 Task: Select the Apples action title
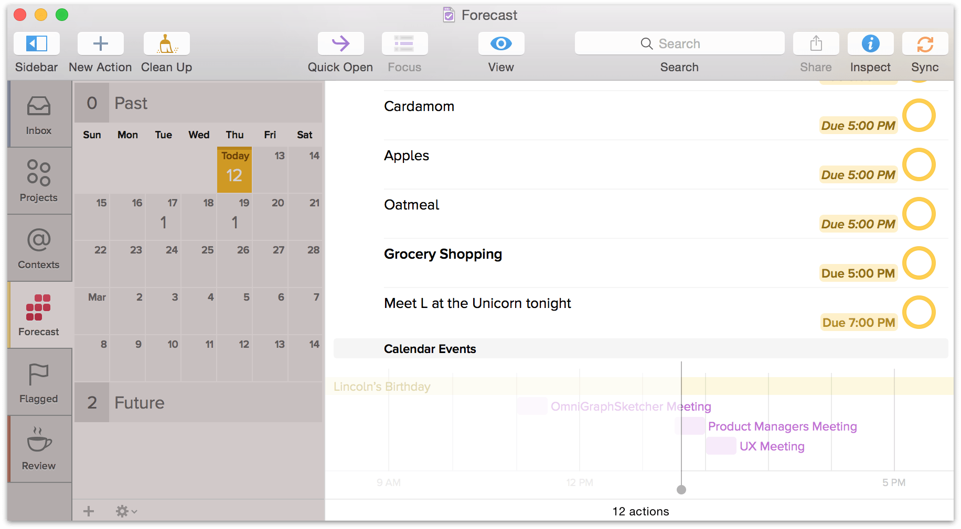click(x=407, y=156)
